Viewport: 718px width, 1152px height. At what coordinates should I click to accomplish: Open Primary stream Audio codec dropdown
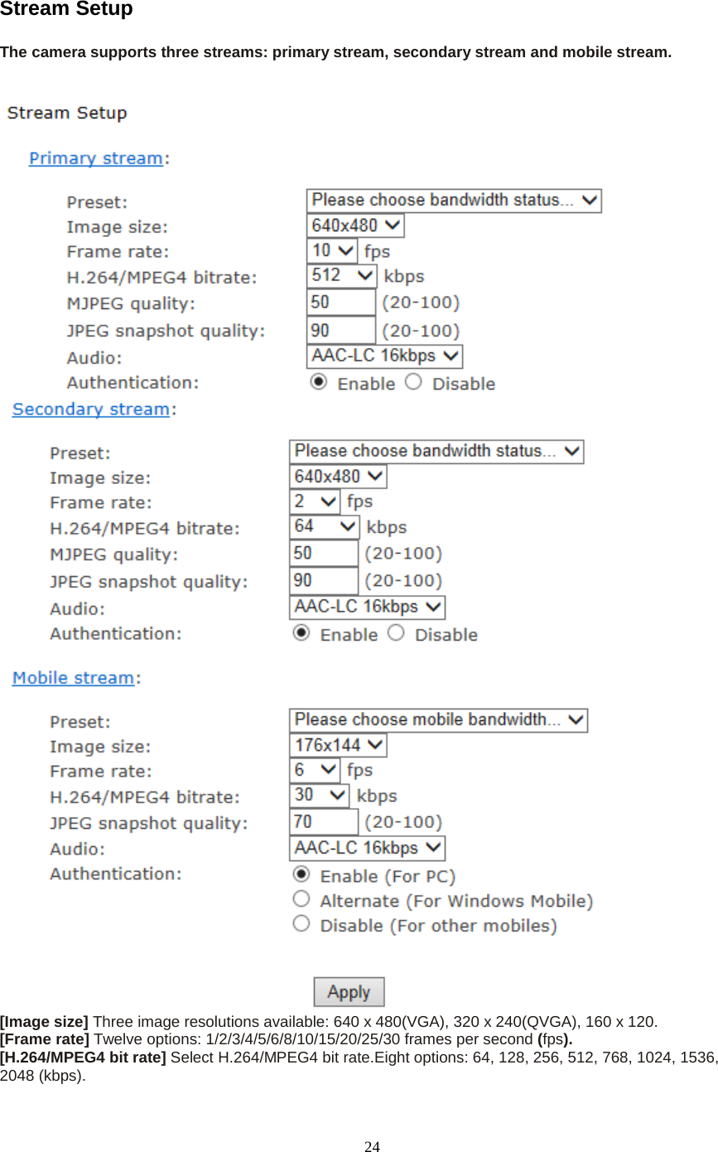coord(383,356)
